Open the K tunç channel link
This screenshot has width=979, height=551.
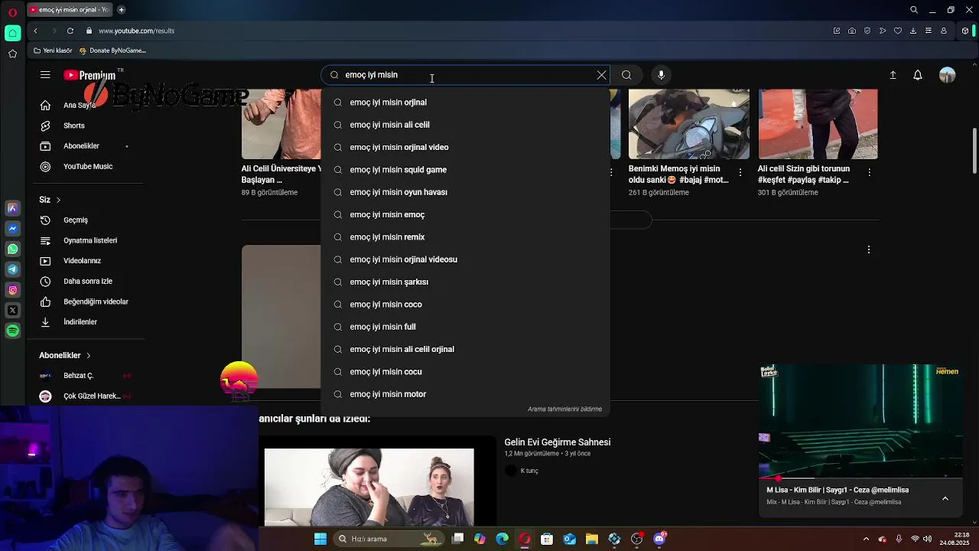[x=529, y=471]
